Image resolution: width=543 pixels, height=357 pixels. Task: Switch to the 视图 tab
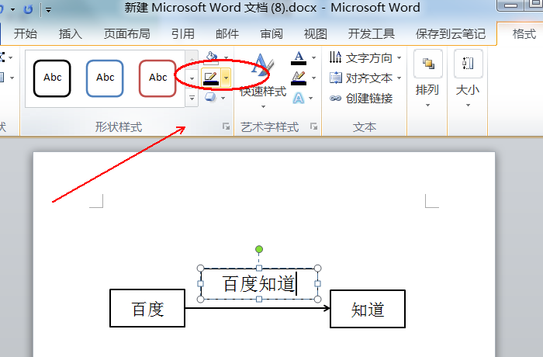(316, 33)
